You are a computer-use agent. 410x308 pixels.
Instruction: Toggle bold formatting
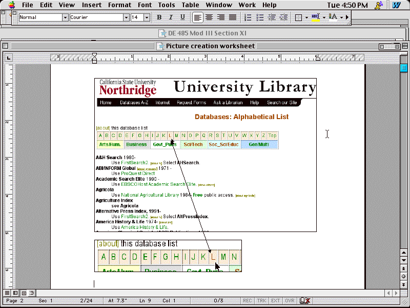tap(159, 17)
